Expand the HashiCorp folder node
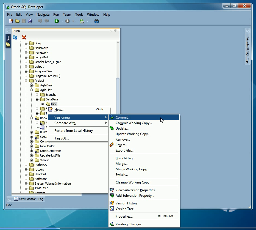 (x=26, y=48)
